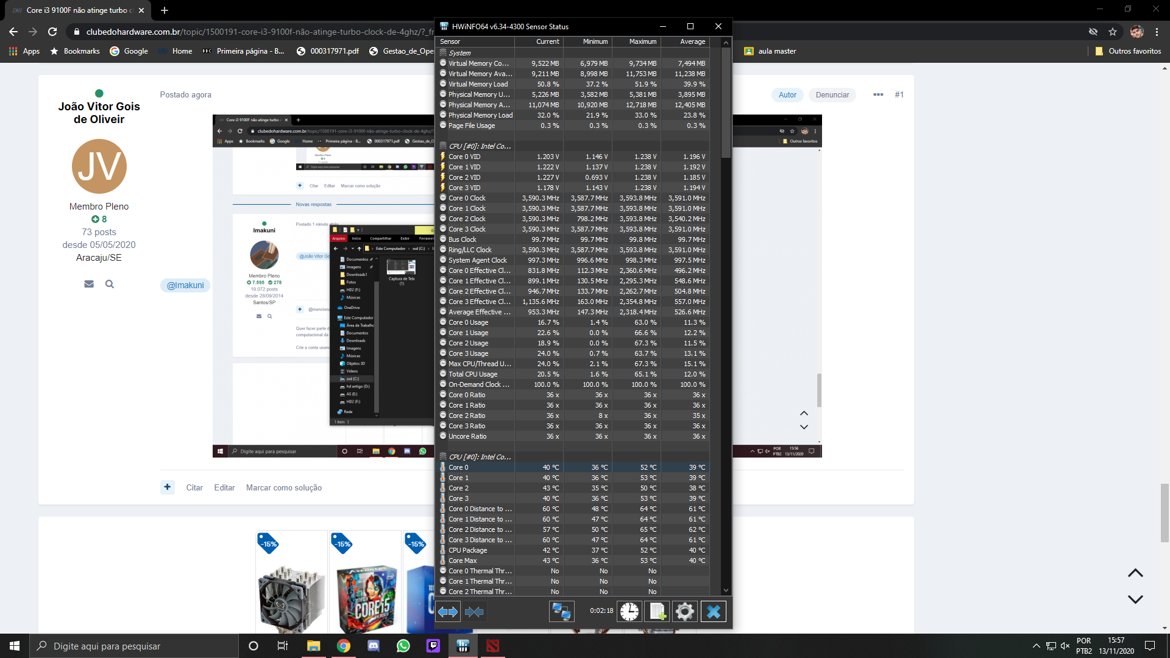Image resolution: width=1170 pixels, height=658 pixels.
Task: Click the HWiNFO sensor list scrollbar thumb
Action: click(725, 102)
